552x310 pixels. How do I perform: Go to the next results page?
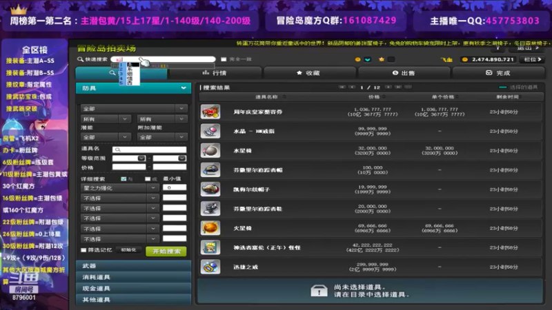coord(388,87)
